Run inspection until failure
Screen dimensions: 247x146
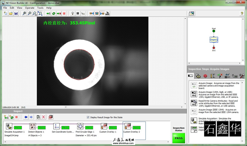(x=59, y=13)
